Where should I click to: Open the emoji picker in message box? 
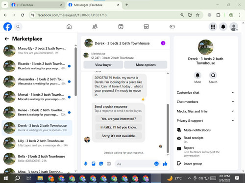(x=156, y=163)
